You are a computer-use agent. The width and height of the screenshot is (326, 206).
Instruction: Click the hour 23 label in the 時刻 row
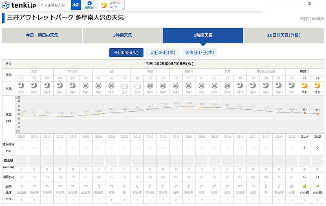(x=304, y=78)
